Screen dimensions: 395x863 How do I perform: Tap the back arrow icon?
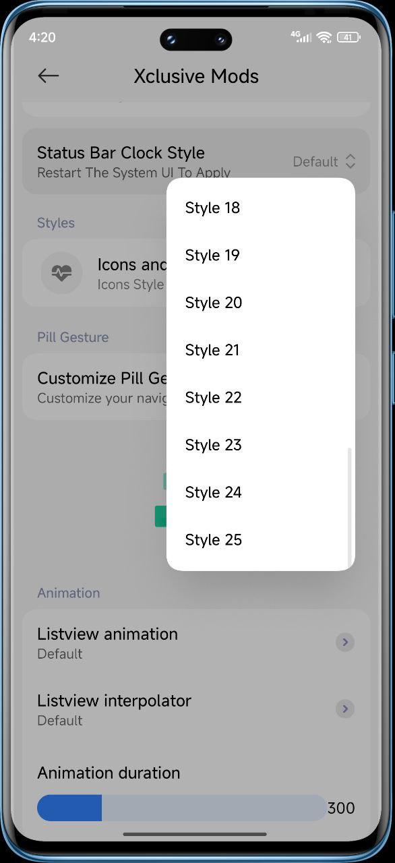[x=49, y=76]
